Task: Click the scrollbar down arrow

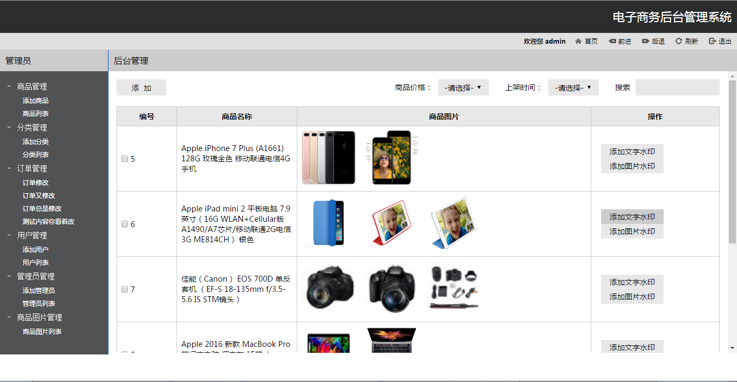Action: pyautogui.click(x=733, y=348)
